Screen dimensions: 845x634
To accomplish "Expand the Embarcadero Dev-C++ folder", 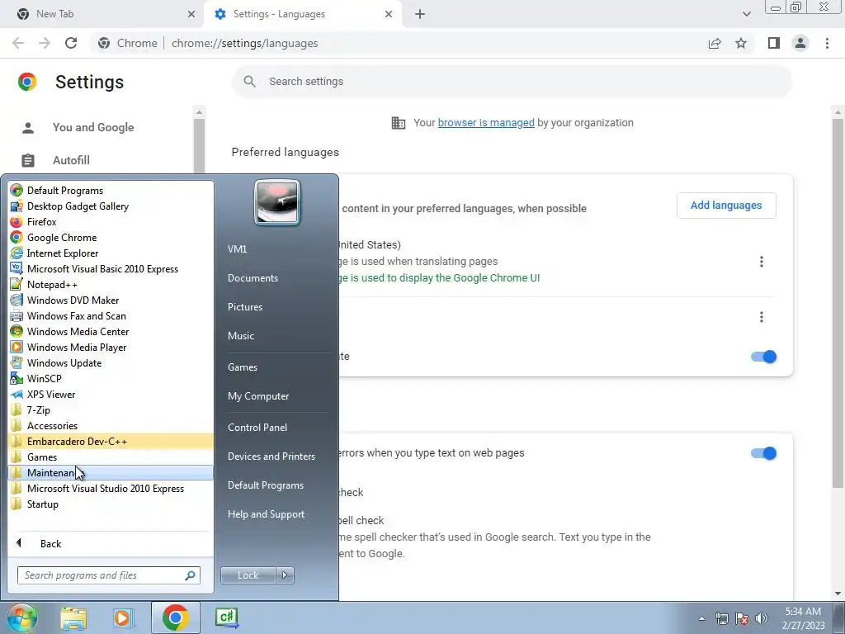I will (x=111, y=441).
